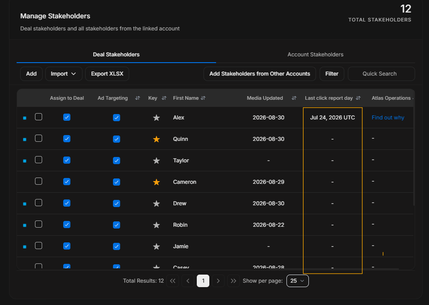Uncheck Assign to Deal for Drew

(67, 203)
